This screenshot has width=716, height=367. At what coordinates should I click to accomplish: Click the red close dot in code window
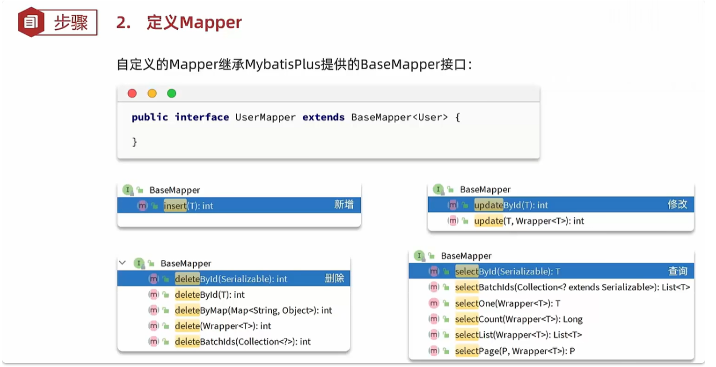[x=132, y=93]
